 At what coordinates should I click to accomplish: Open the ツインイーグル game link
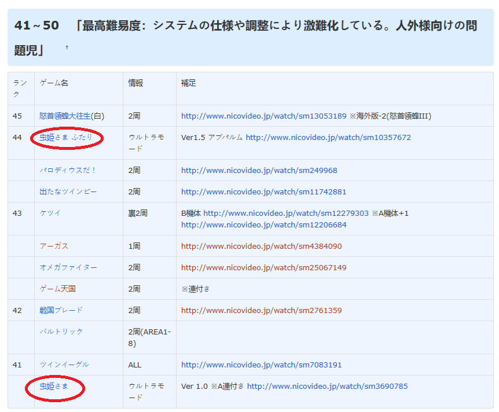(64, 365)
